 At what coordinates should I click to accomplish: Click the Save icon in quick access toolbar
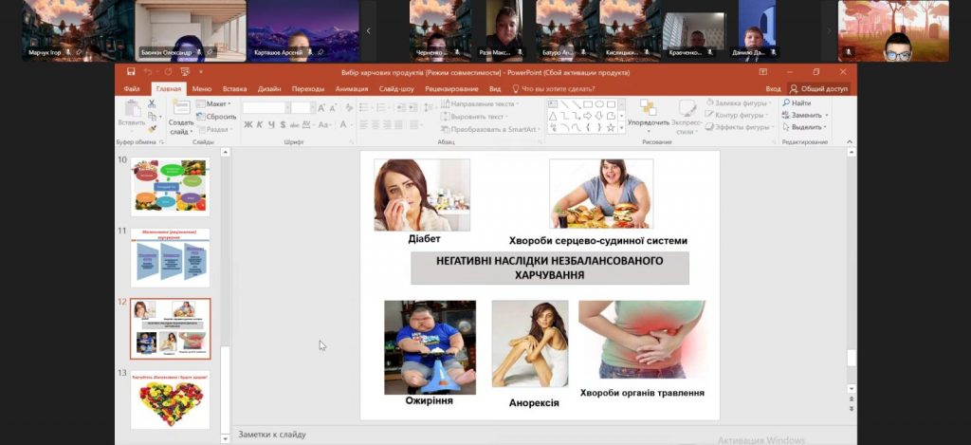[x=132, y=72]
